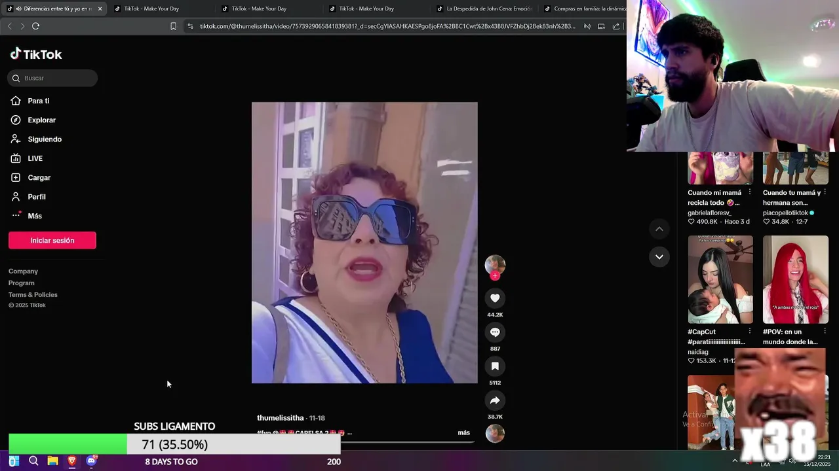Mute audio on the Diferencias tab
Viewport: 839px width, 471px height.
[18, 9]
